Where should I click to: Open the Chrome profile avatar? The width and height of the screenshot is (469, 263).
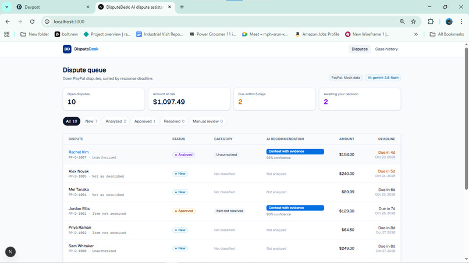pos(449,21)
